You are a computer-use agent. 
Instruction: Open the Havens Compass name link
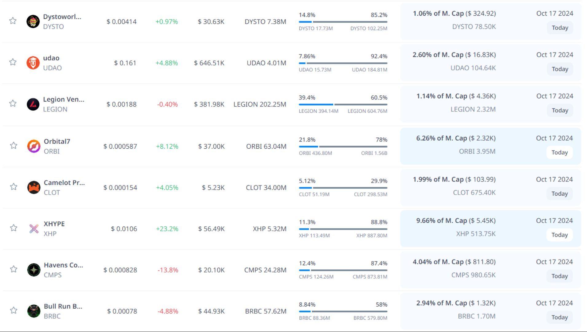(63, 265)
